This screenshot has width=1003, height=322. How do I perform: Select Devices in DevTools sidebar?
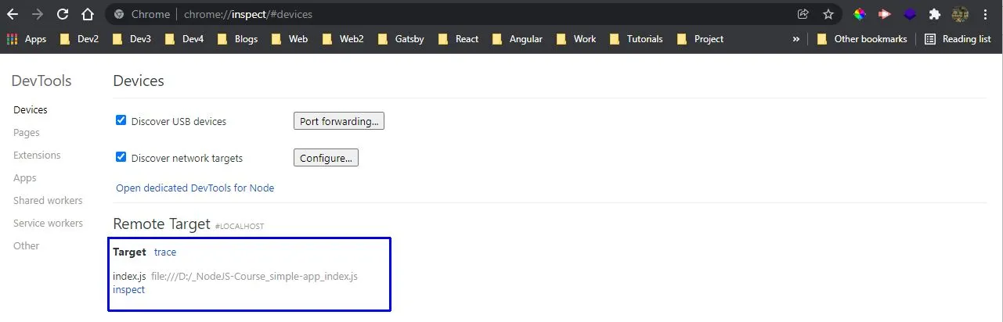pos(31,110)
